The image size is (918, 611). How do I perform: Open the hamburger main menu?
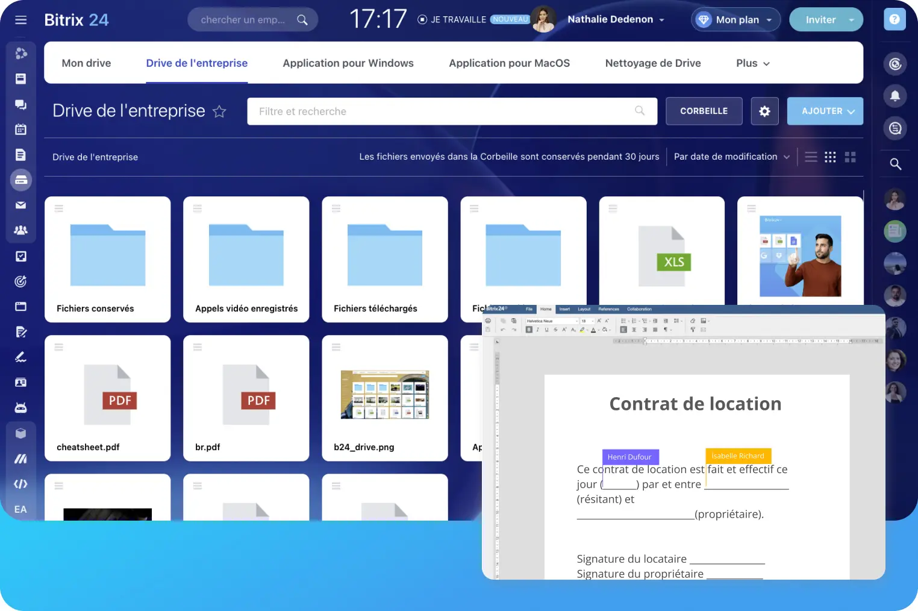pos(21,20)
